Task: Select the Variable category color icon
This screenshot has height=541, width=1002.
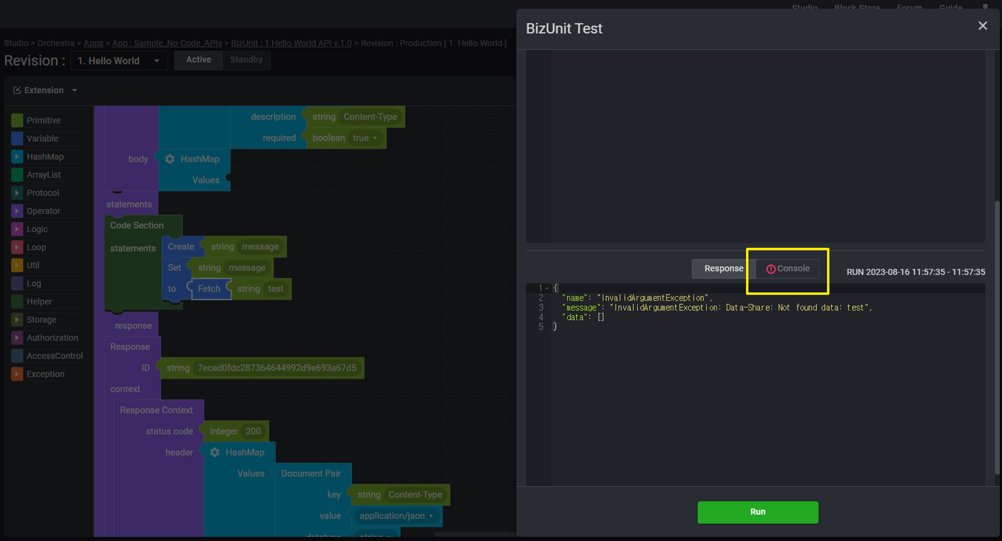Action: [x=17, y=139]
